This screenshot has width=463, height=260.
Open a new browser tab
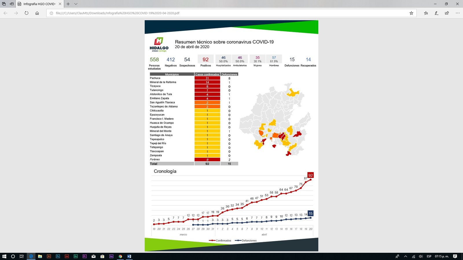tap(68, 4)
